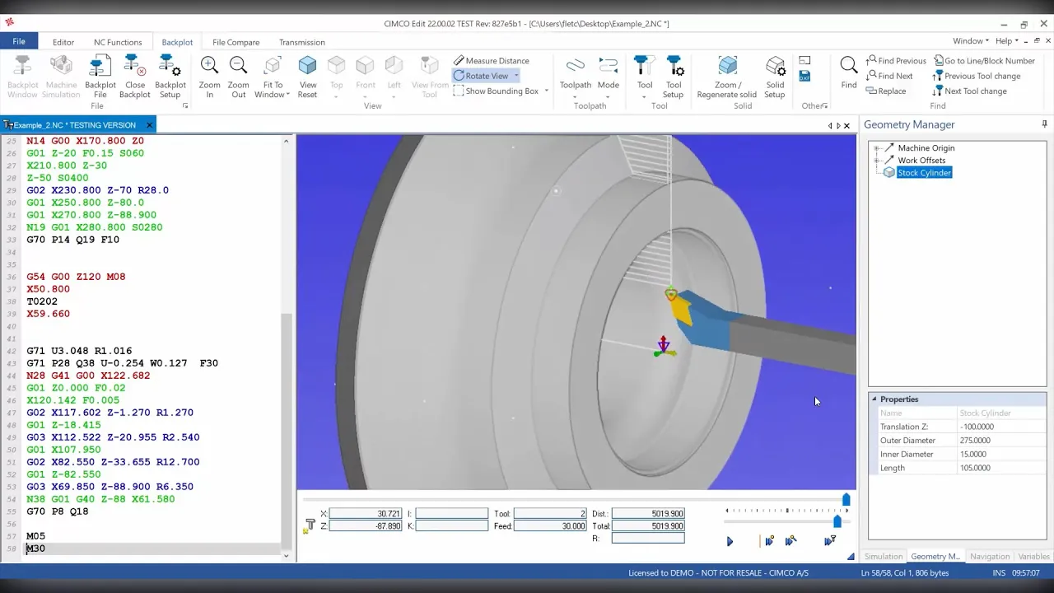
Task: Open the File menu
Action: click(x=18, y=41)
